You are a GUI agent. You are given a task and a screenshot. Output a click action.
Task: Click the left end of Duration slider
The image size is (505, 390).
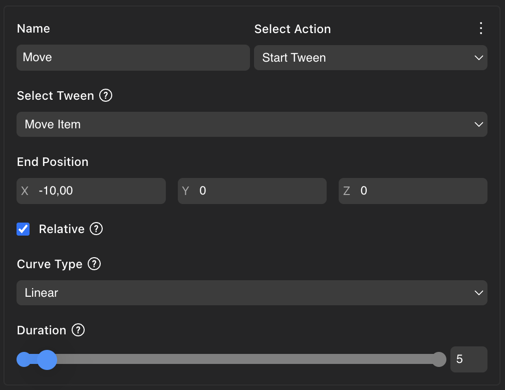coord(24,359)
